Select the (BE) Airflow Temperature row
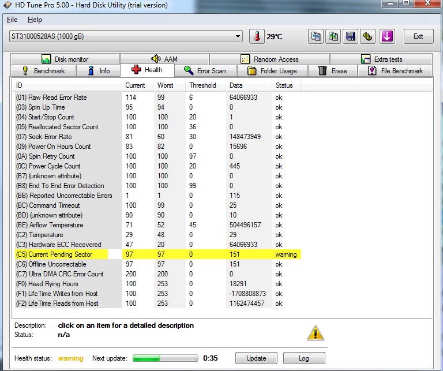The image size is (443, 371). pos(157,225)
